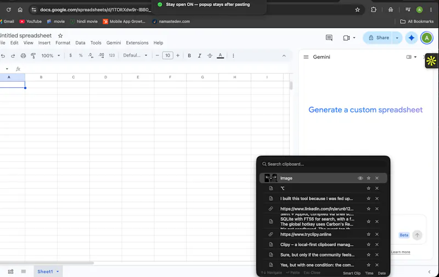The width and height of the screenshot is (439, 277).
Task: Open the Sheet1 tab dropdown arrow
Action: tap(58, 272)
